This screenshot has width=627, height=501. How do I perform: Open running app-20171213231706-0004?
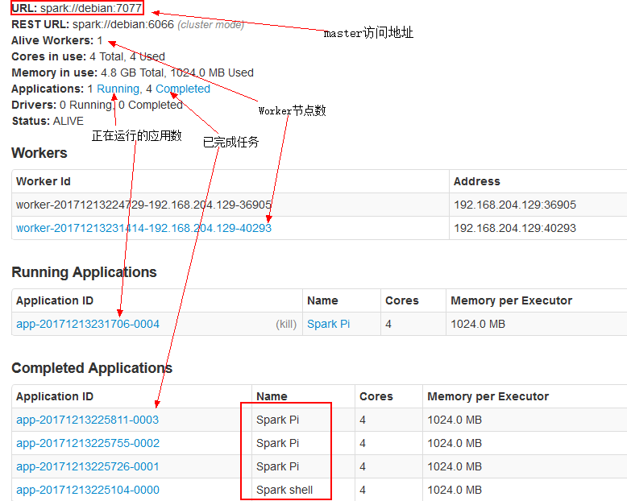pyautogui.click(x=88, y=324)
